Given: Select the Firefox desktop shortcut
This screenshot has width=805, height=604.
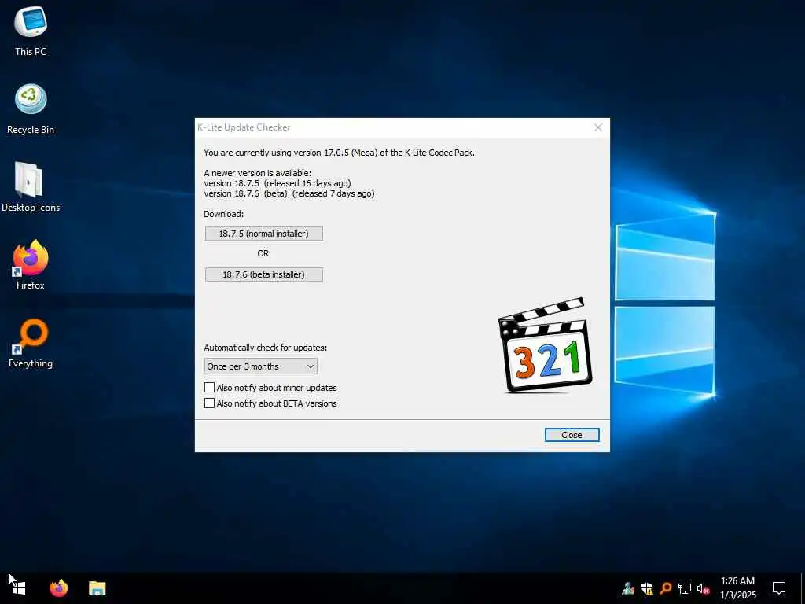Looking at the screenshot, I should coord(31,265).
